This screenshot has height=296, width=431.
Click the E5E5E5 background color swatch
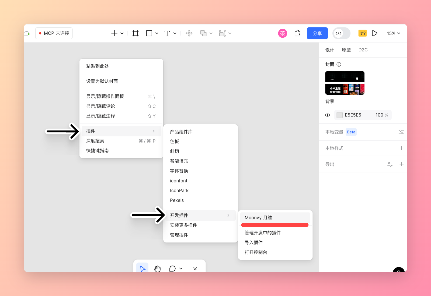340,115
